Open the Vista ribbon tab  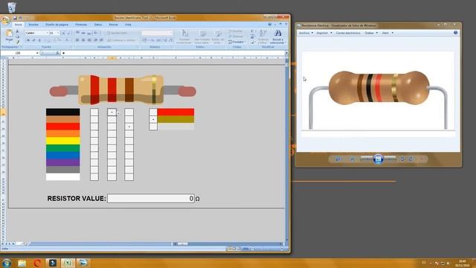(x=128, y=25)
